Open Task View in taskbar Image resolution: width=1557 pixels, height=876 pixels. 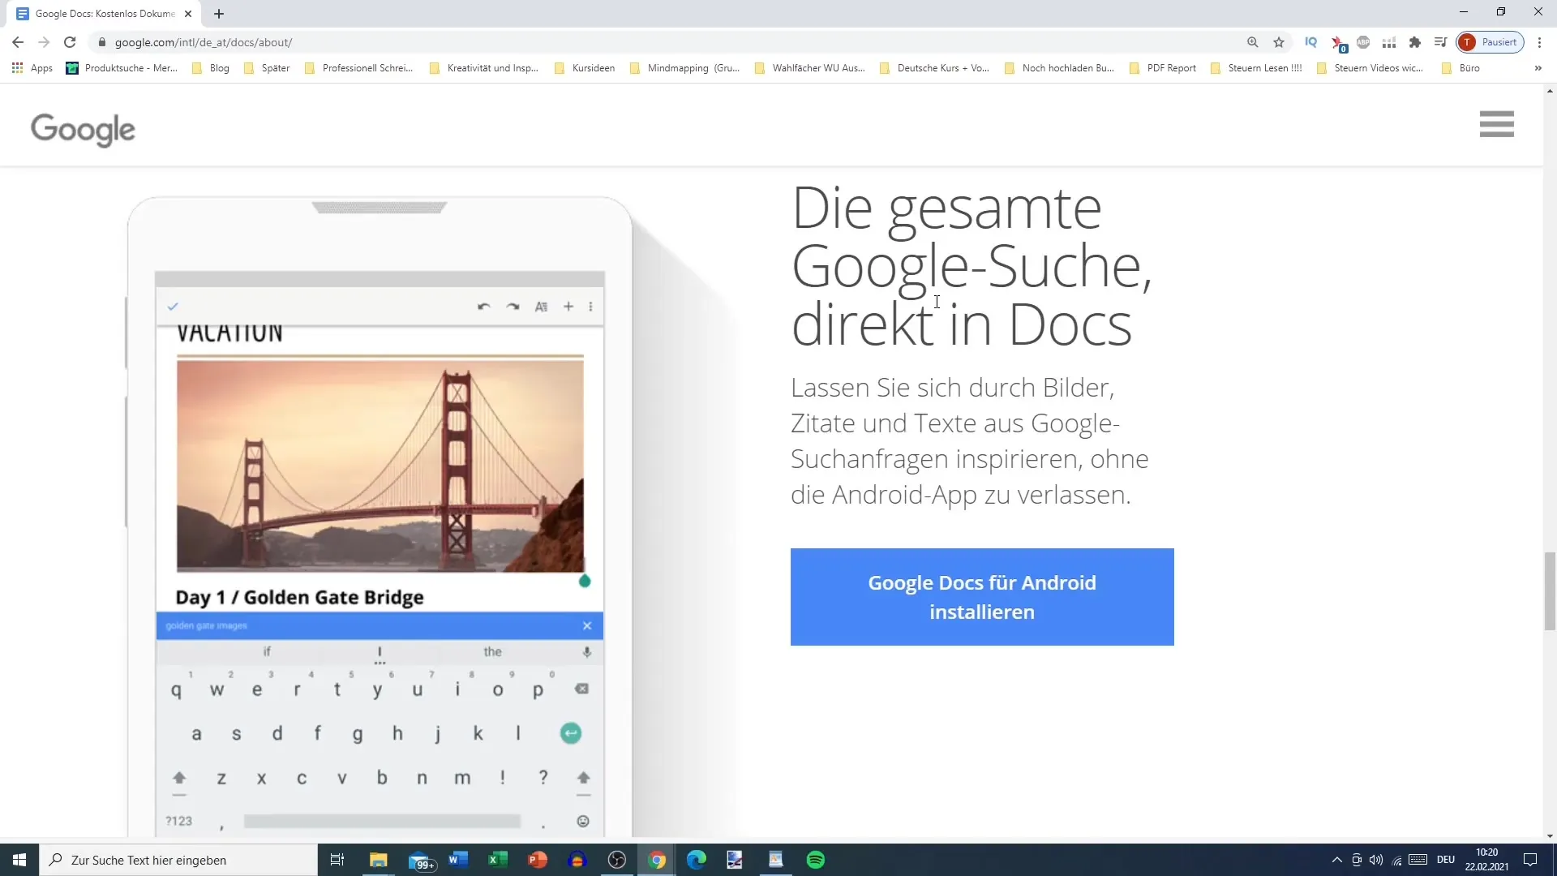[x=337, y=860]
